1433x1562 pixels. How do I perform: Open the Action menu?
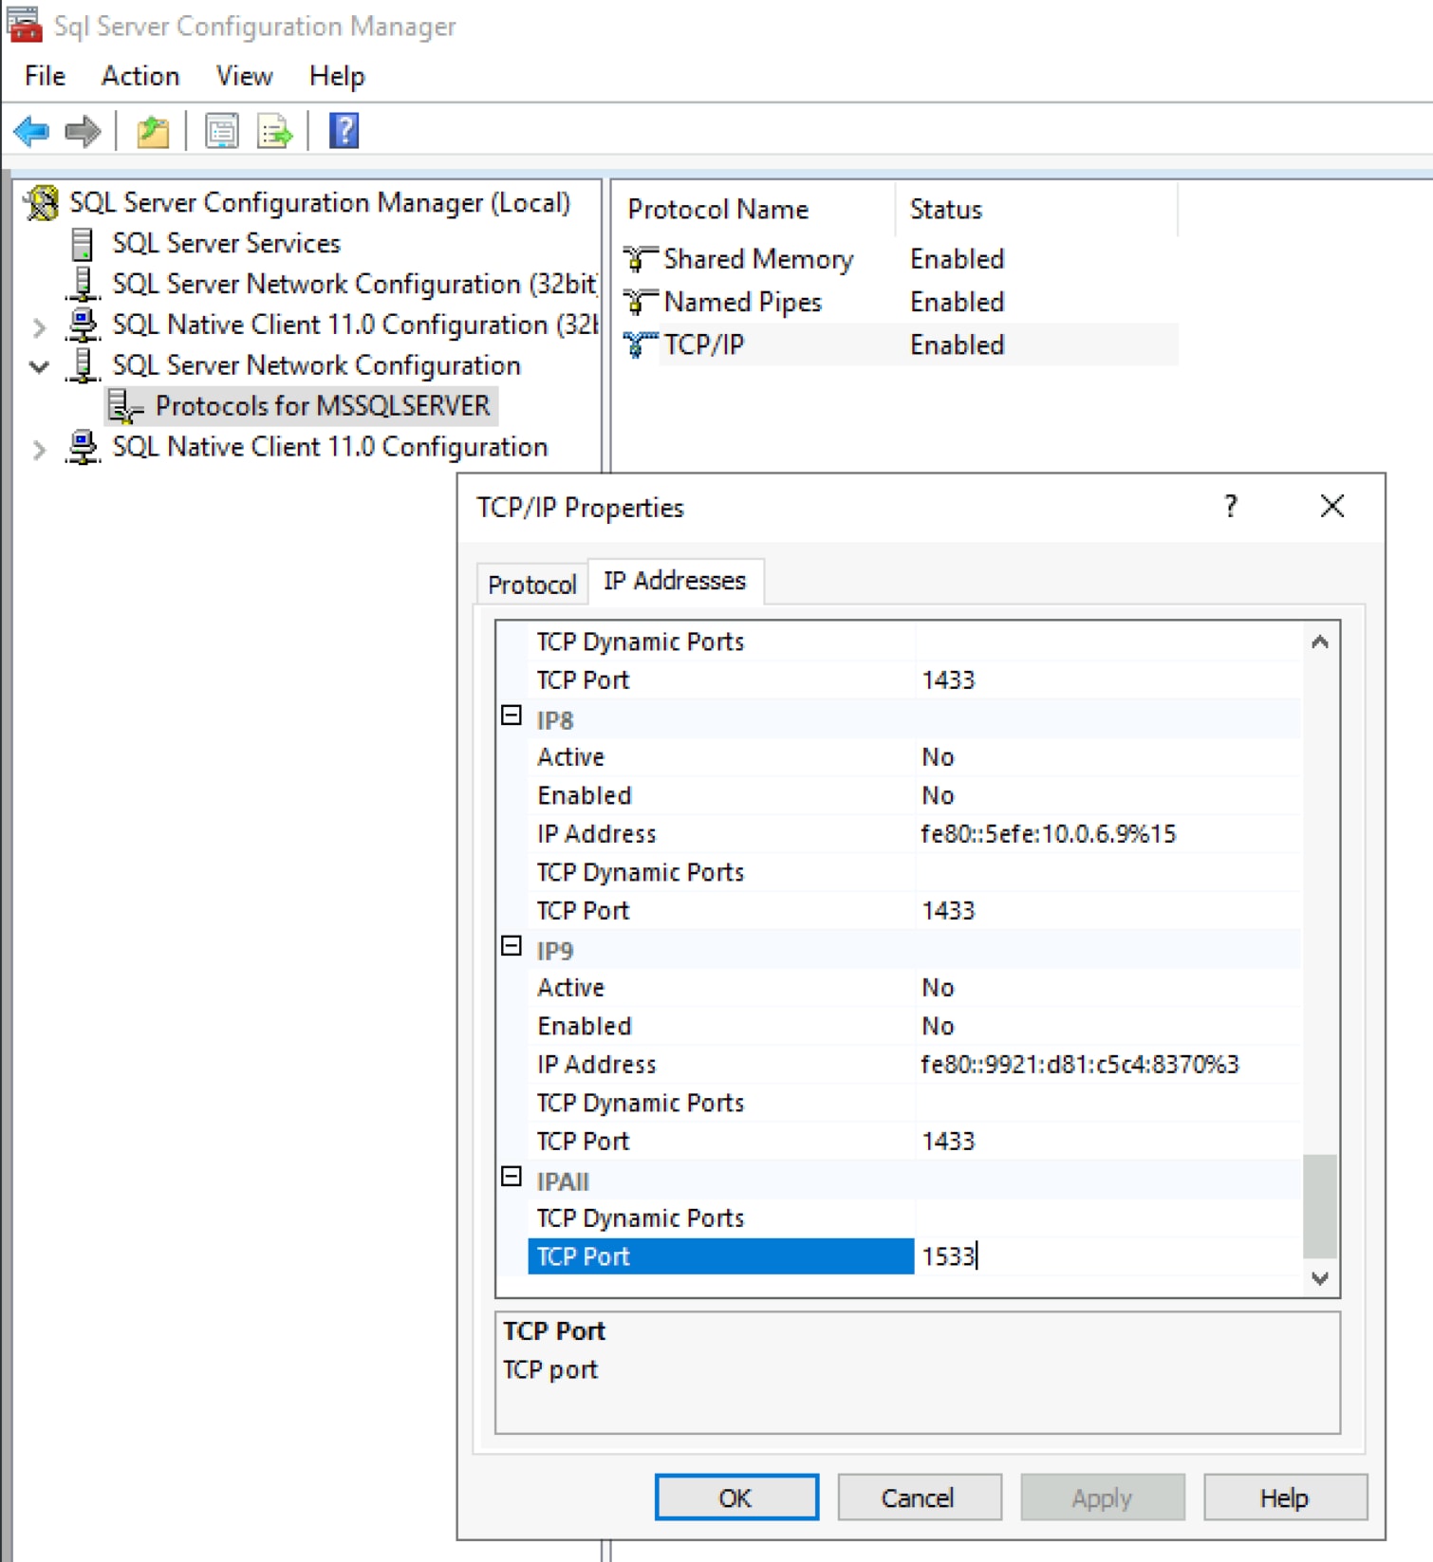pos(140,76)
